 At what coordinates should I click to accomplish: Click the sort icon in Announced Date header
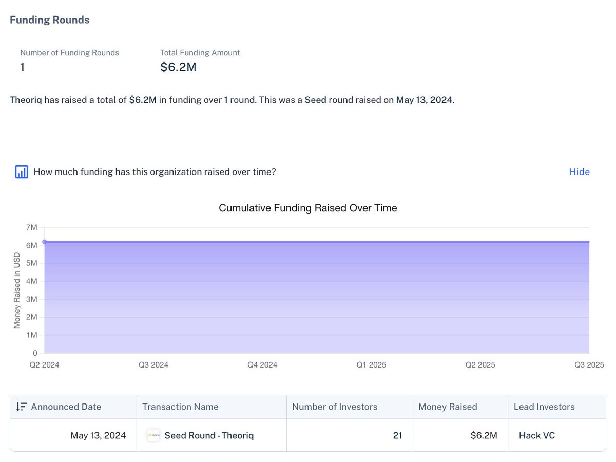pos(21,407)
